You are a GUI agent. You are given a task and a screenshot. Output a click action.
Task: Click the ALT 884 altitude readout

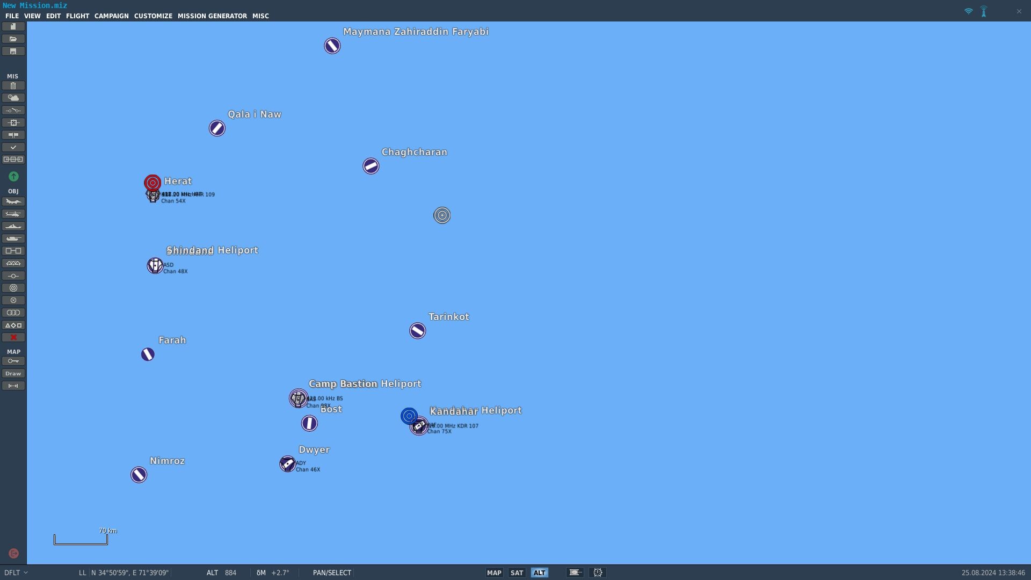221,572
